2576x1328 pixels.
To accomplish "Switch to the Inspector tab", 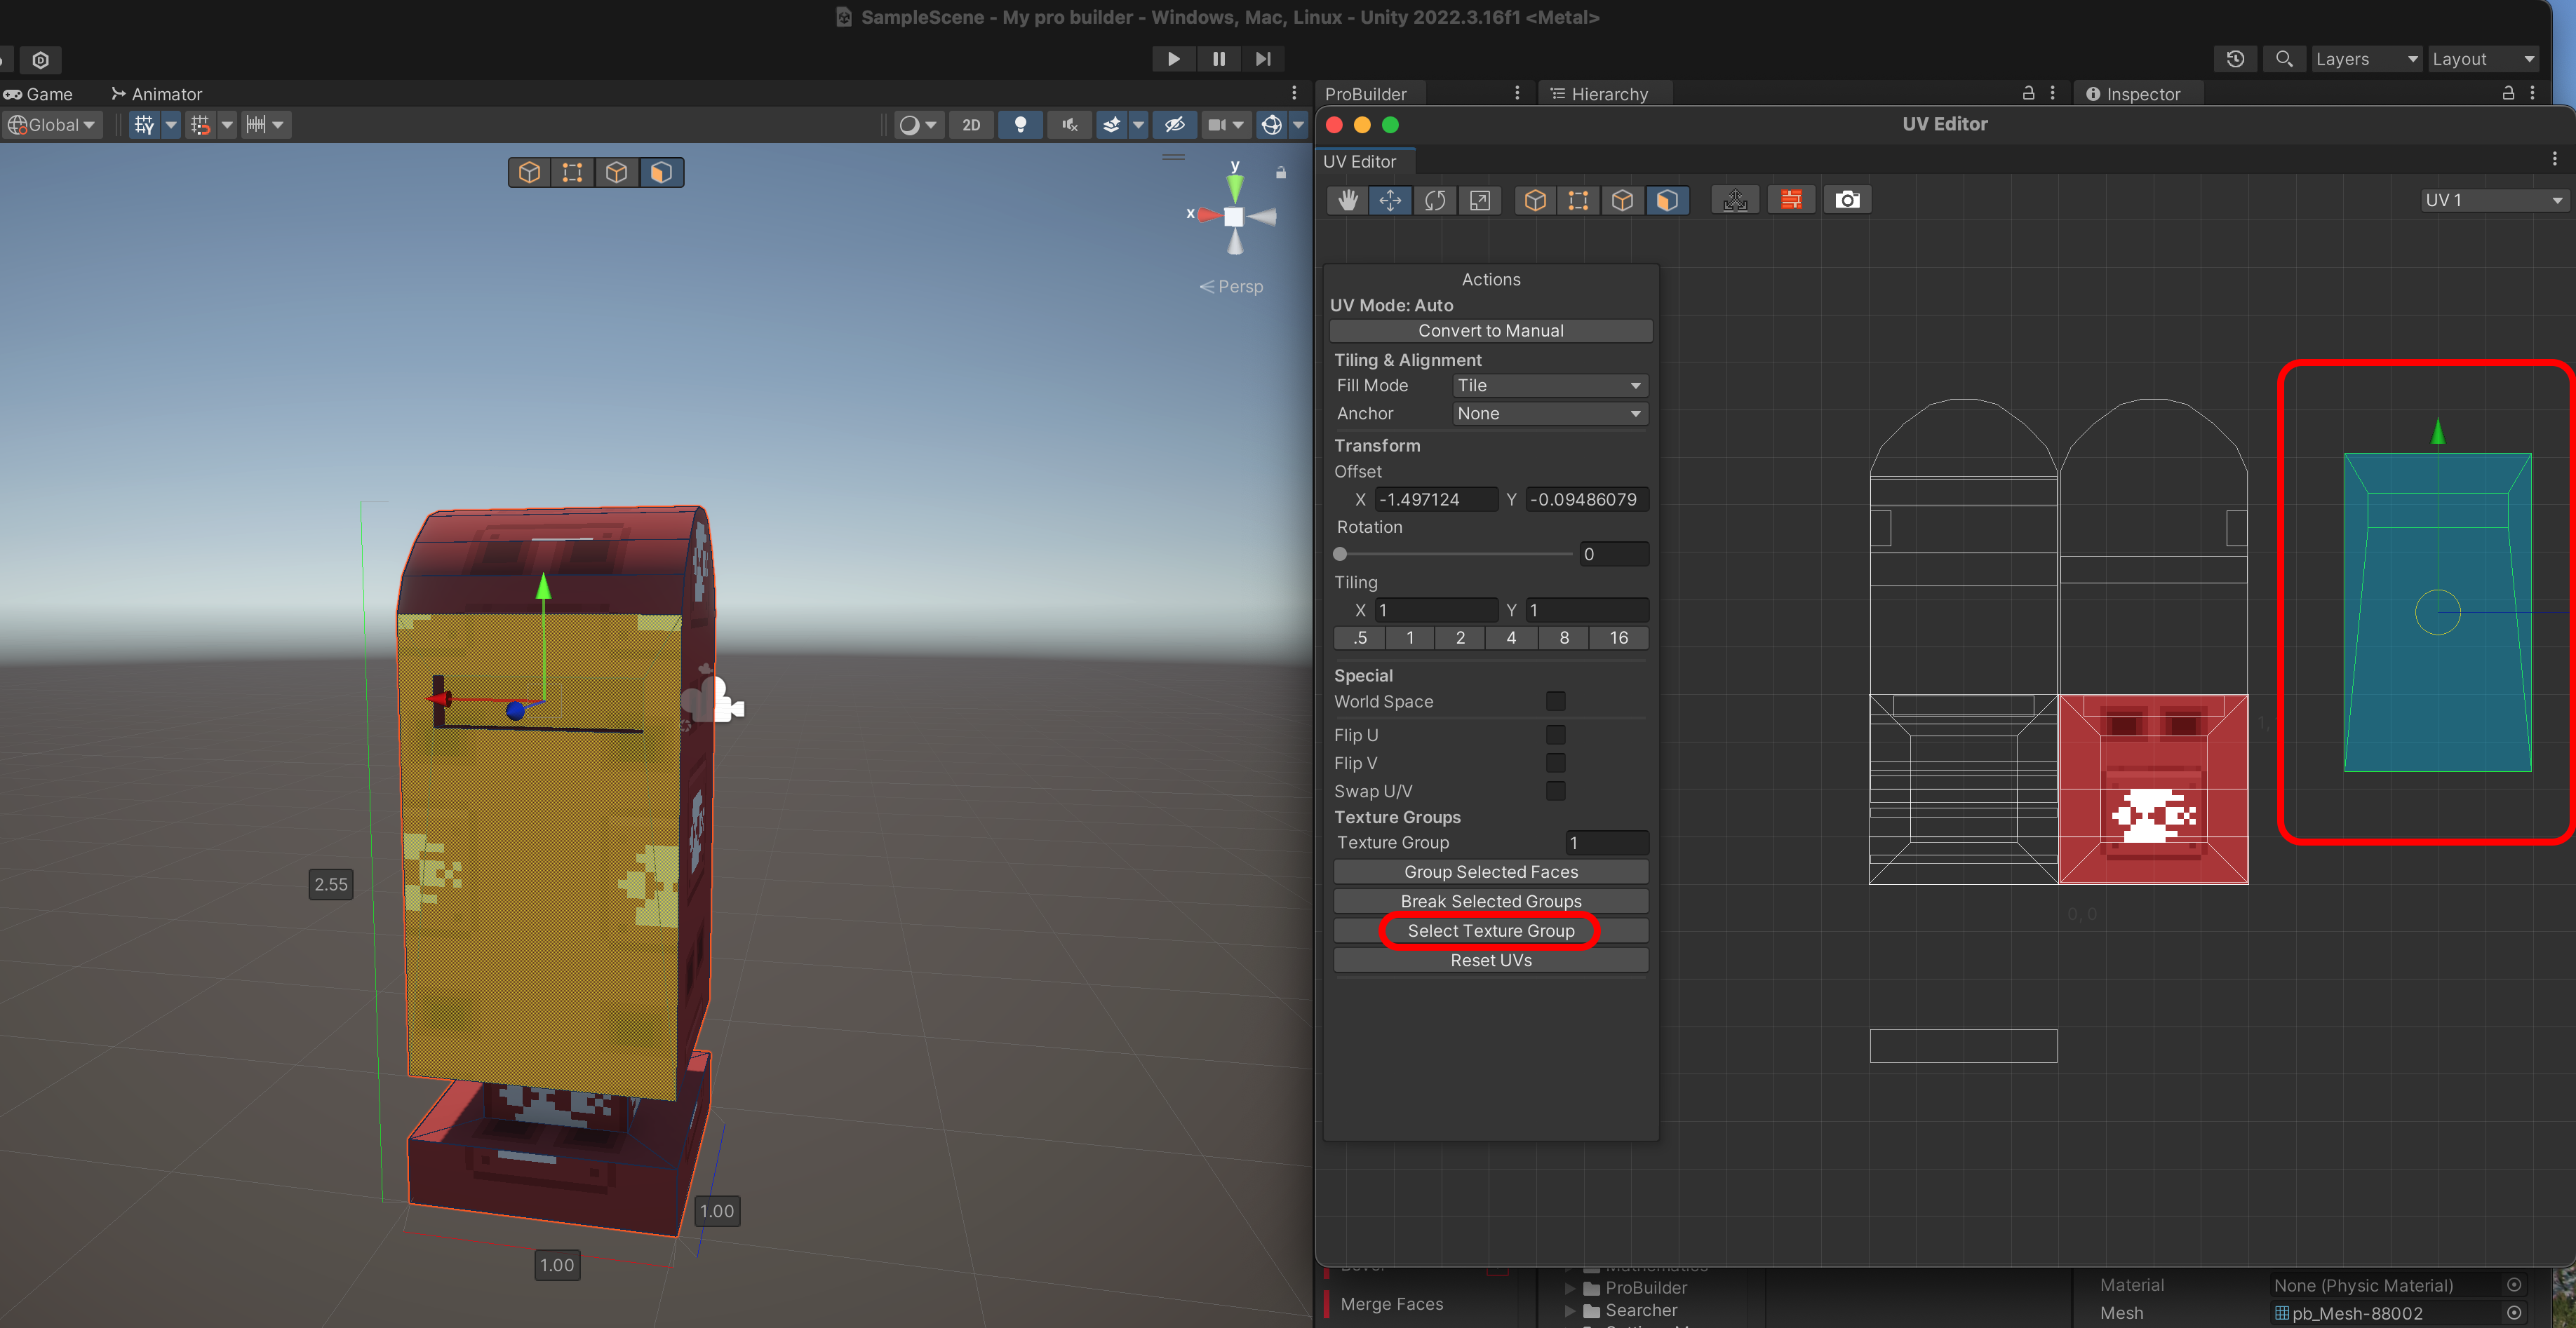I will point(2141,94).
